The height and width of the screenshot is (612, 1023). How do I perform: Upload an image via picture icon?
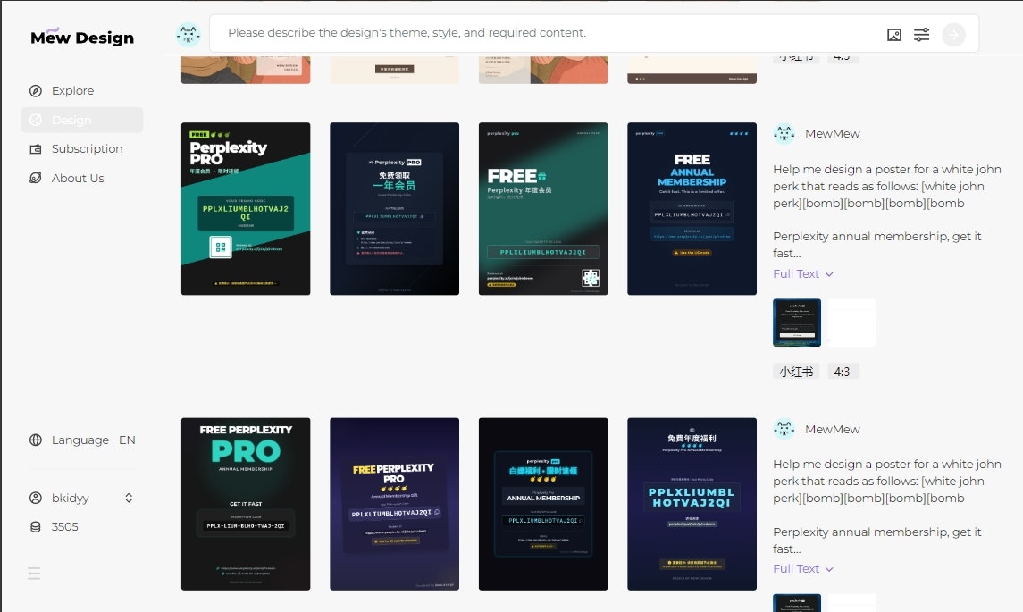894,35
